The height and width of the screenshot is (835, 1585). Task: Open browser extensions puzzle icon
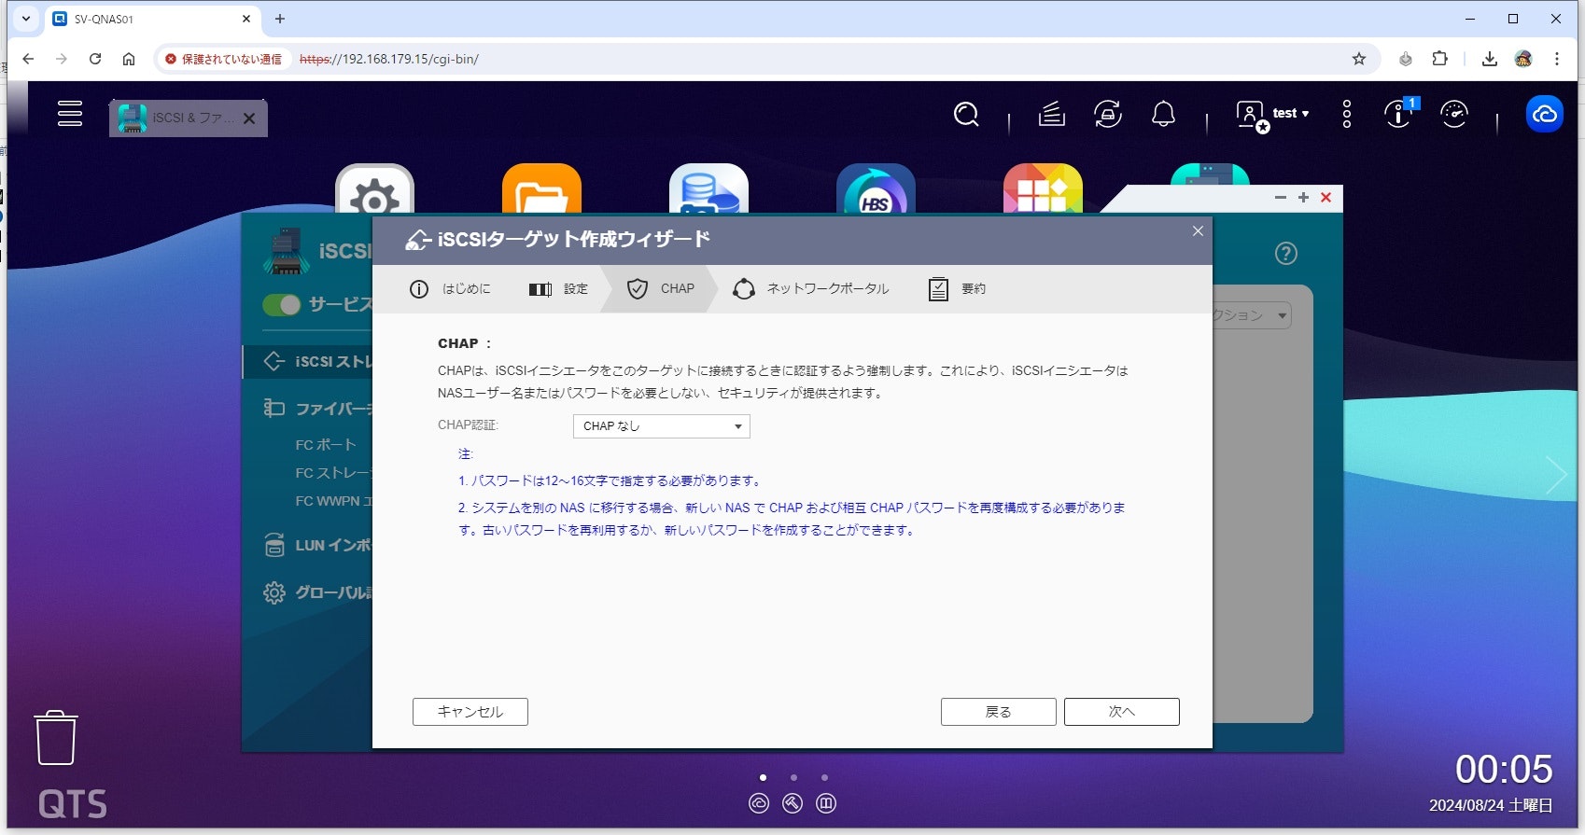[1440, 59]
